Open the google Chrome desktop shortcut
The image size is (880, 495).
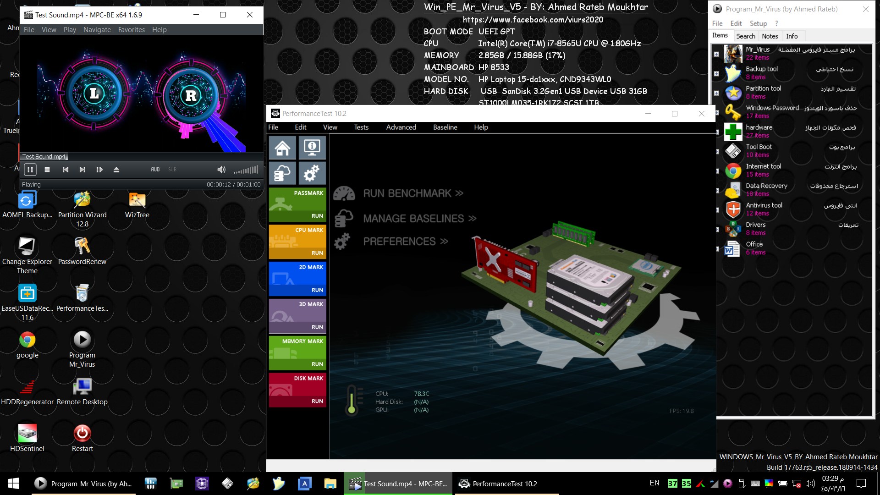tap(27, 345)
